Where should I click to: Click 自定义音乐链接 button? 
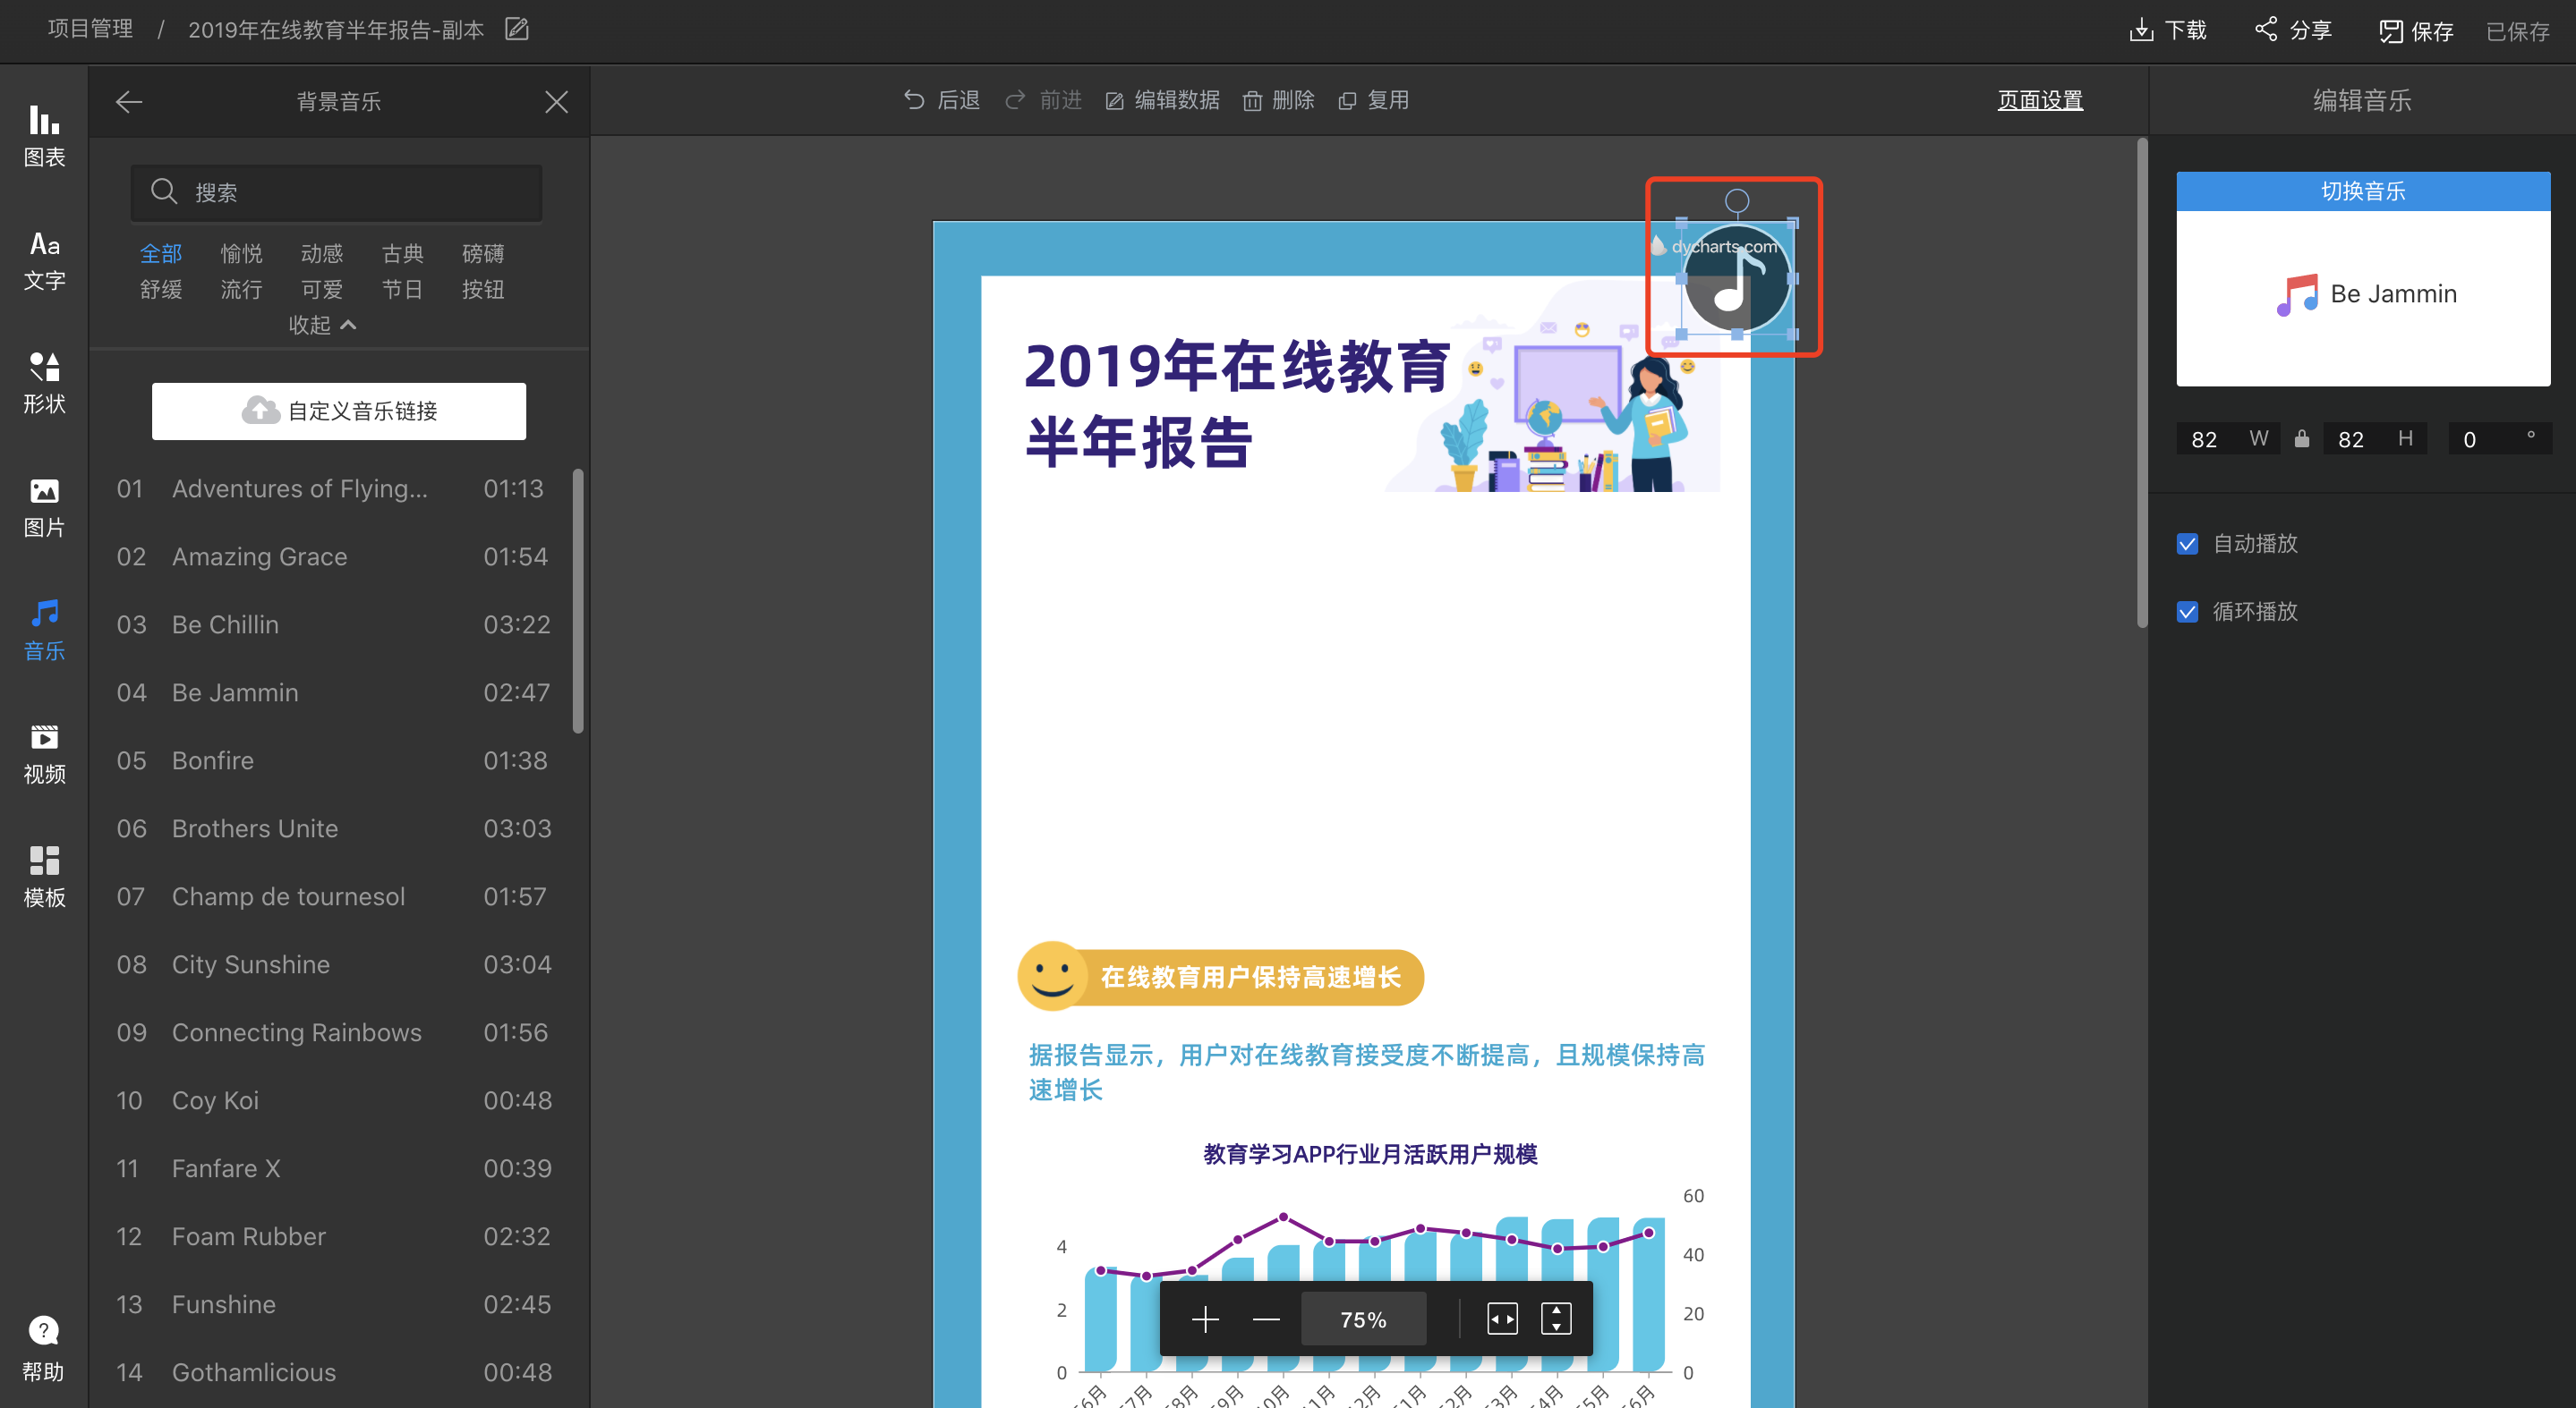pos(339,411)
